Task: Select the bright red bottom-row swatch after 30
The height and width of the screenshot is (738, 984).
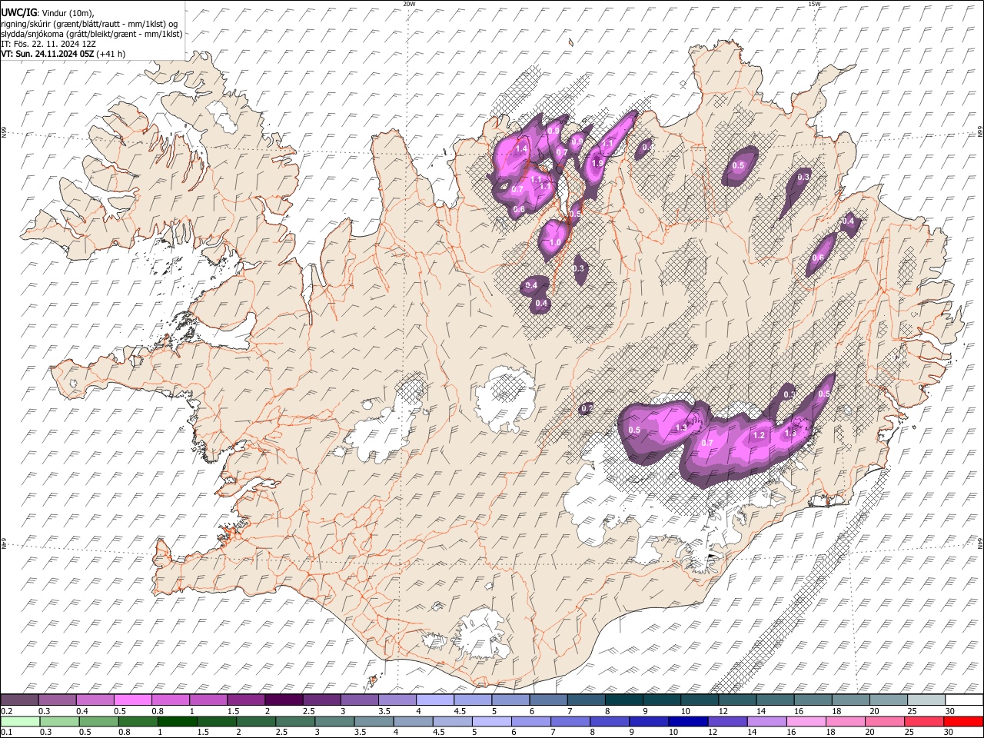Action: point(962,721)
